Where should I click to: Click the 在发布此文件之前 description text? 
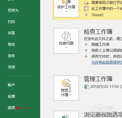pyautogui.click(x=103, y=39)
